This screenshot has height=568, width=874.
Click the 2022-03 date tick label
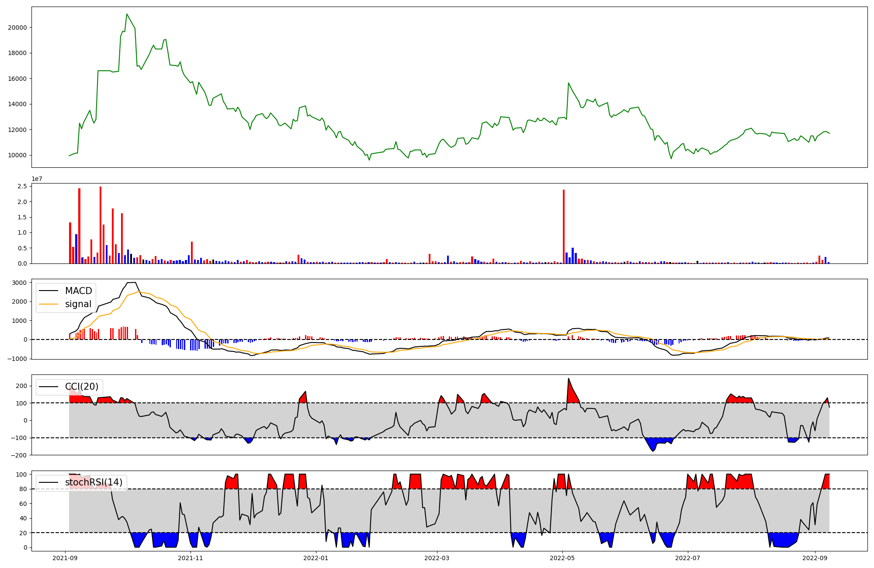(437, 558)
